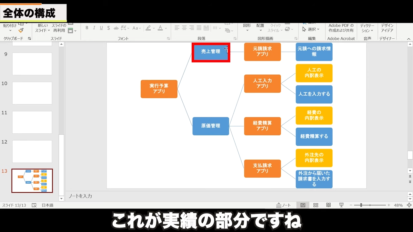Click the ノート notes button
Viewport: 413px width, 232px height.
click(x=284, y=205)
